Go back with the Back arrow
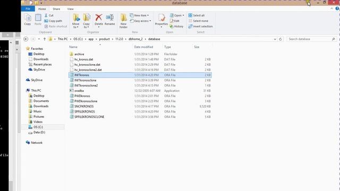The height and width of the screenshot is (191, 340). click(26, 39)
